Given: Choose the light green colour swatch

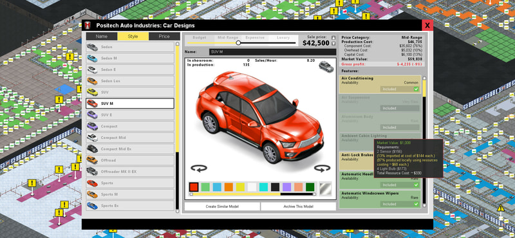Looking at the screenshot, I should coord(205,187).
